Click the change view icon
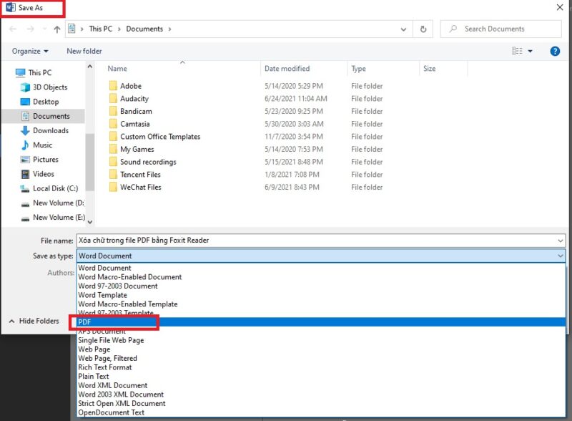 click(517, 51)
